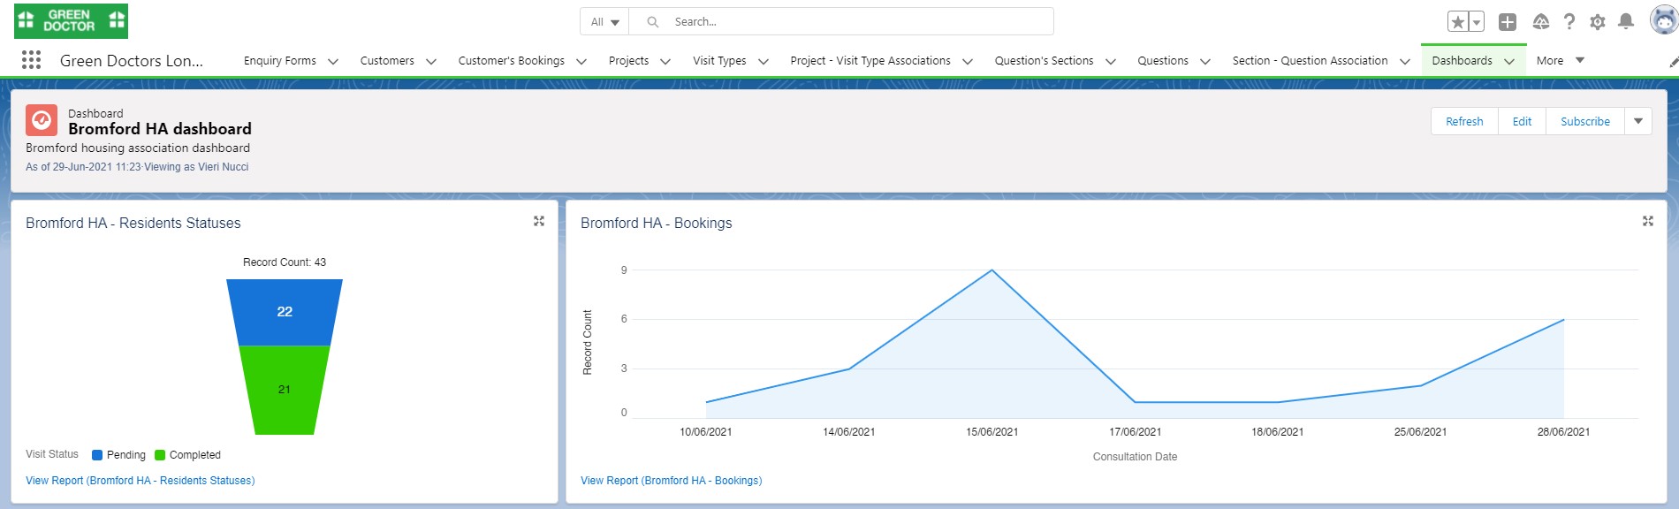Open the search scope All dropdown
1679x509 pixels.
[x=604, y=22]
